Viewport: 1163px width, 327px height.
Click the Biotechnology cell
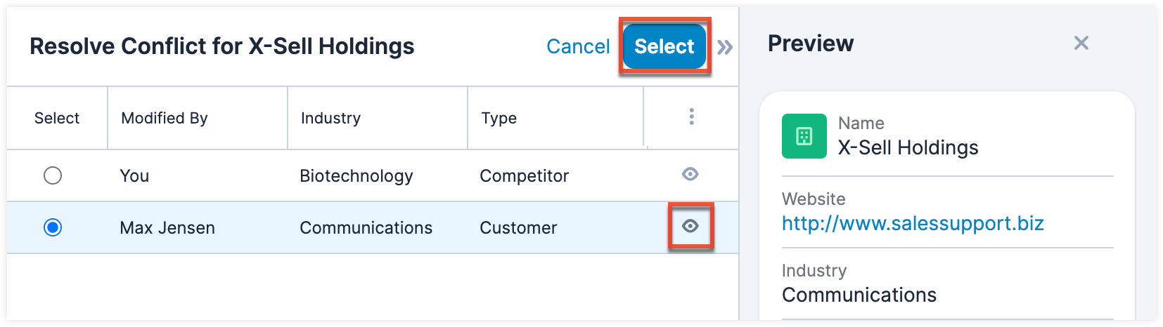click(x=356, y=175)
